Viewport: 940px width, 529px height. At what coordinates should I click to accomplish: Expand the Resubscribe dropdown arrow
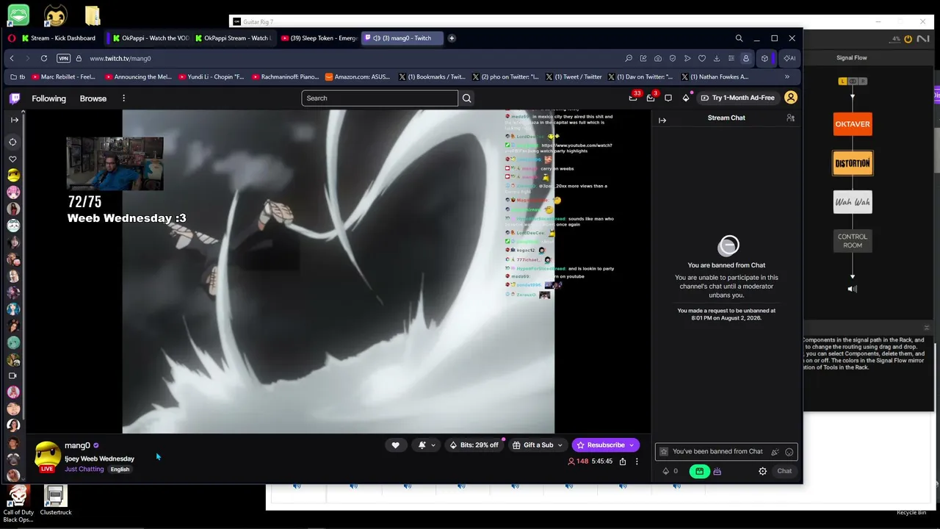(632, 445)
